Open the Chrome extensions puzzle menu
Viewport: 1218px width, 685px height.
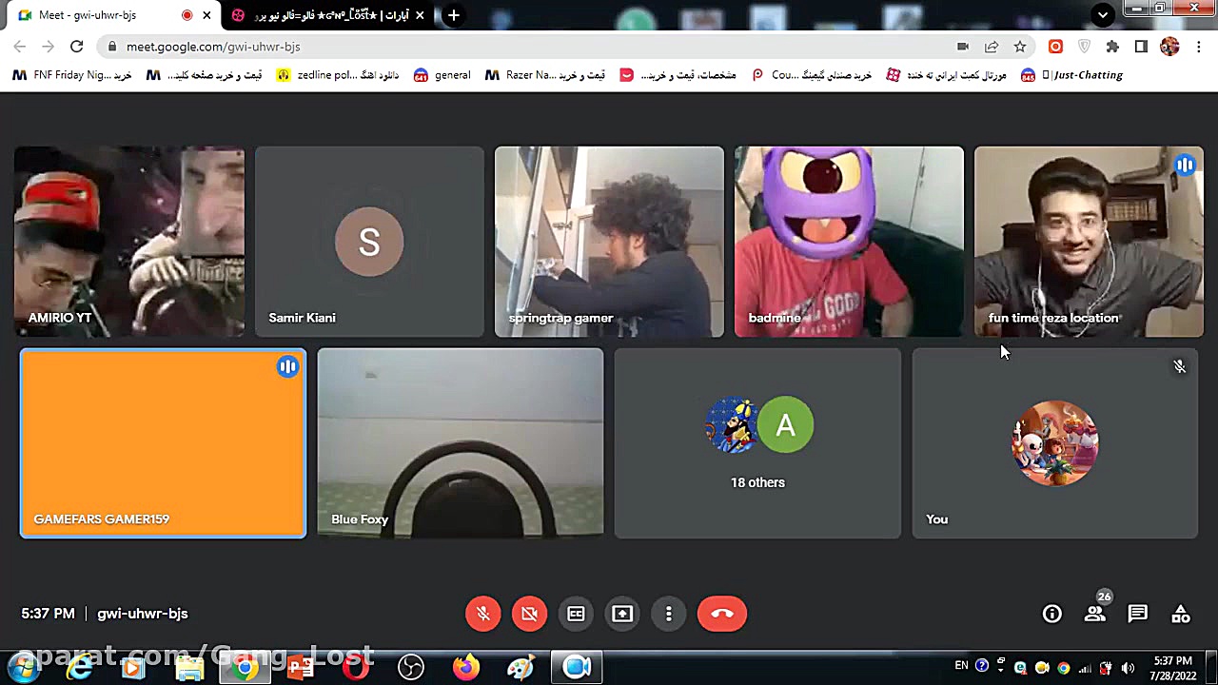click(1112, 47)
